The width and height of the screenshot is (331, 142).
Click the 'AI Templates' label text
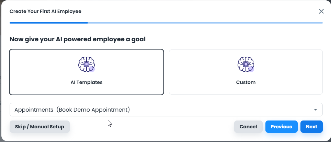click(87, 82)
